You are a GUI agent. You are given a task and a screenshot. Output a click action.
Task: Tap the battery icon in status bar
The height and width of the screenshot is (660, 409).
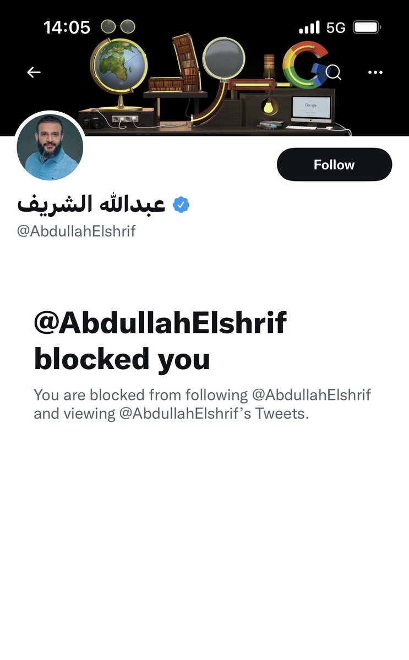coord(367,27)
